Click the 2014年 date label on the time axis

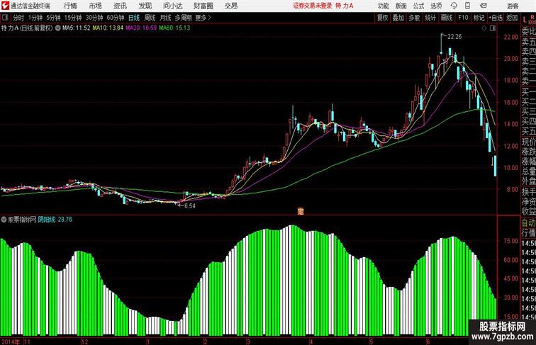coord(11,341)
